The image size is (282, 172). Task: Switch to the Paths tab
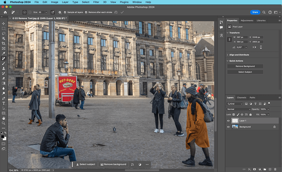(x=252, y=98)
